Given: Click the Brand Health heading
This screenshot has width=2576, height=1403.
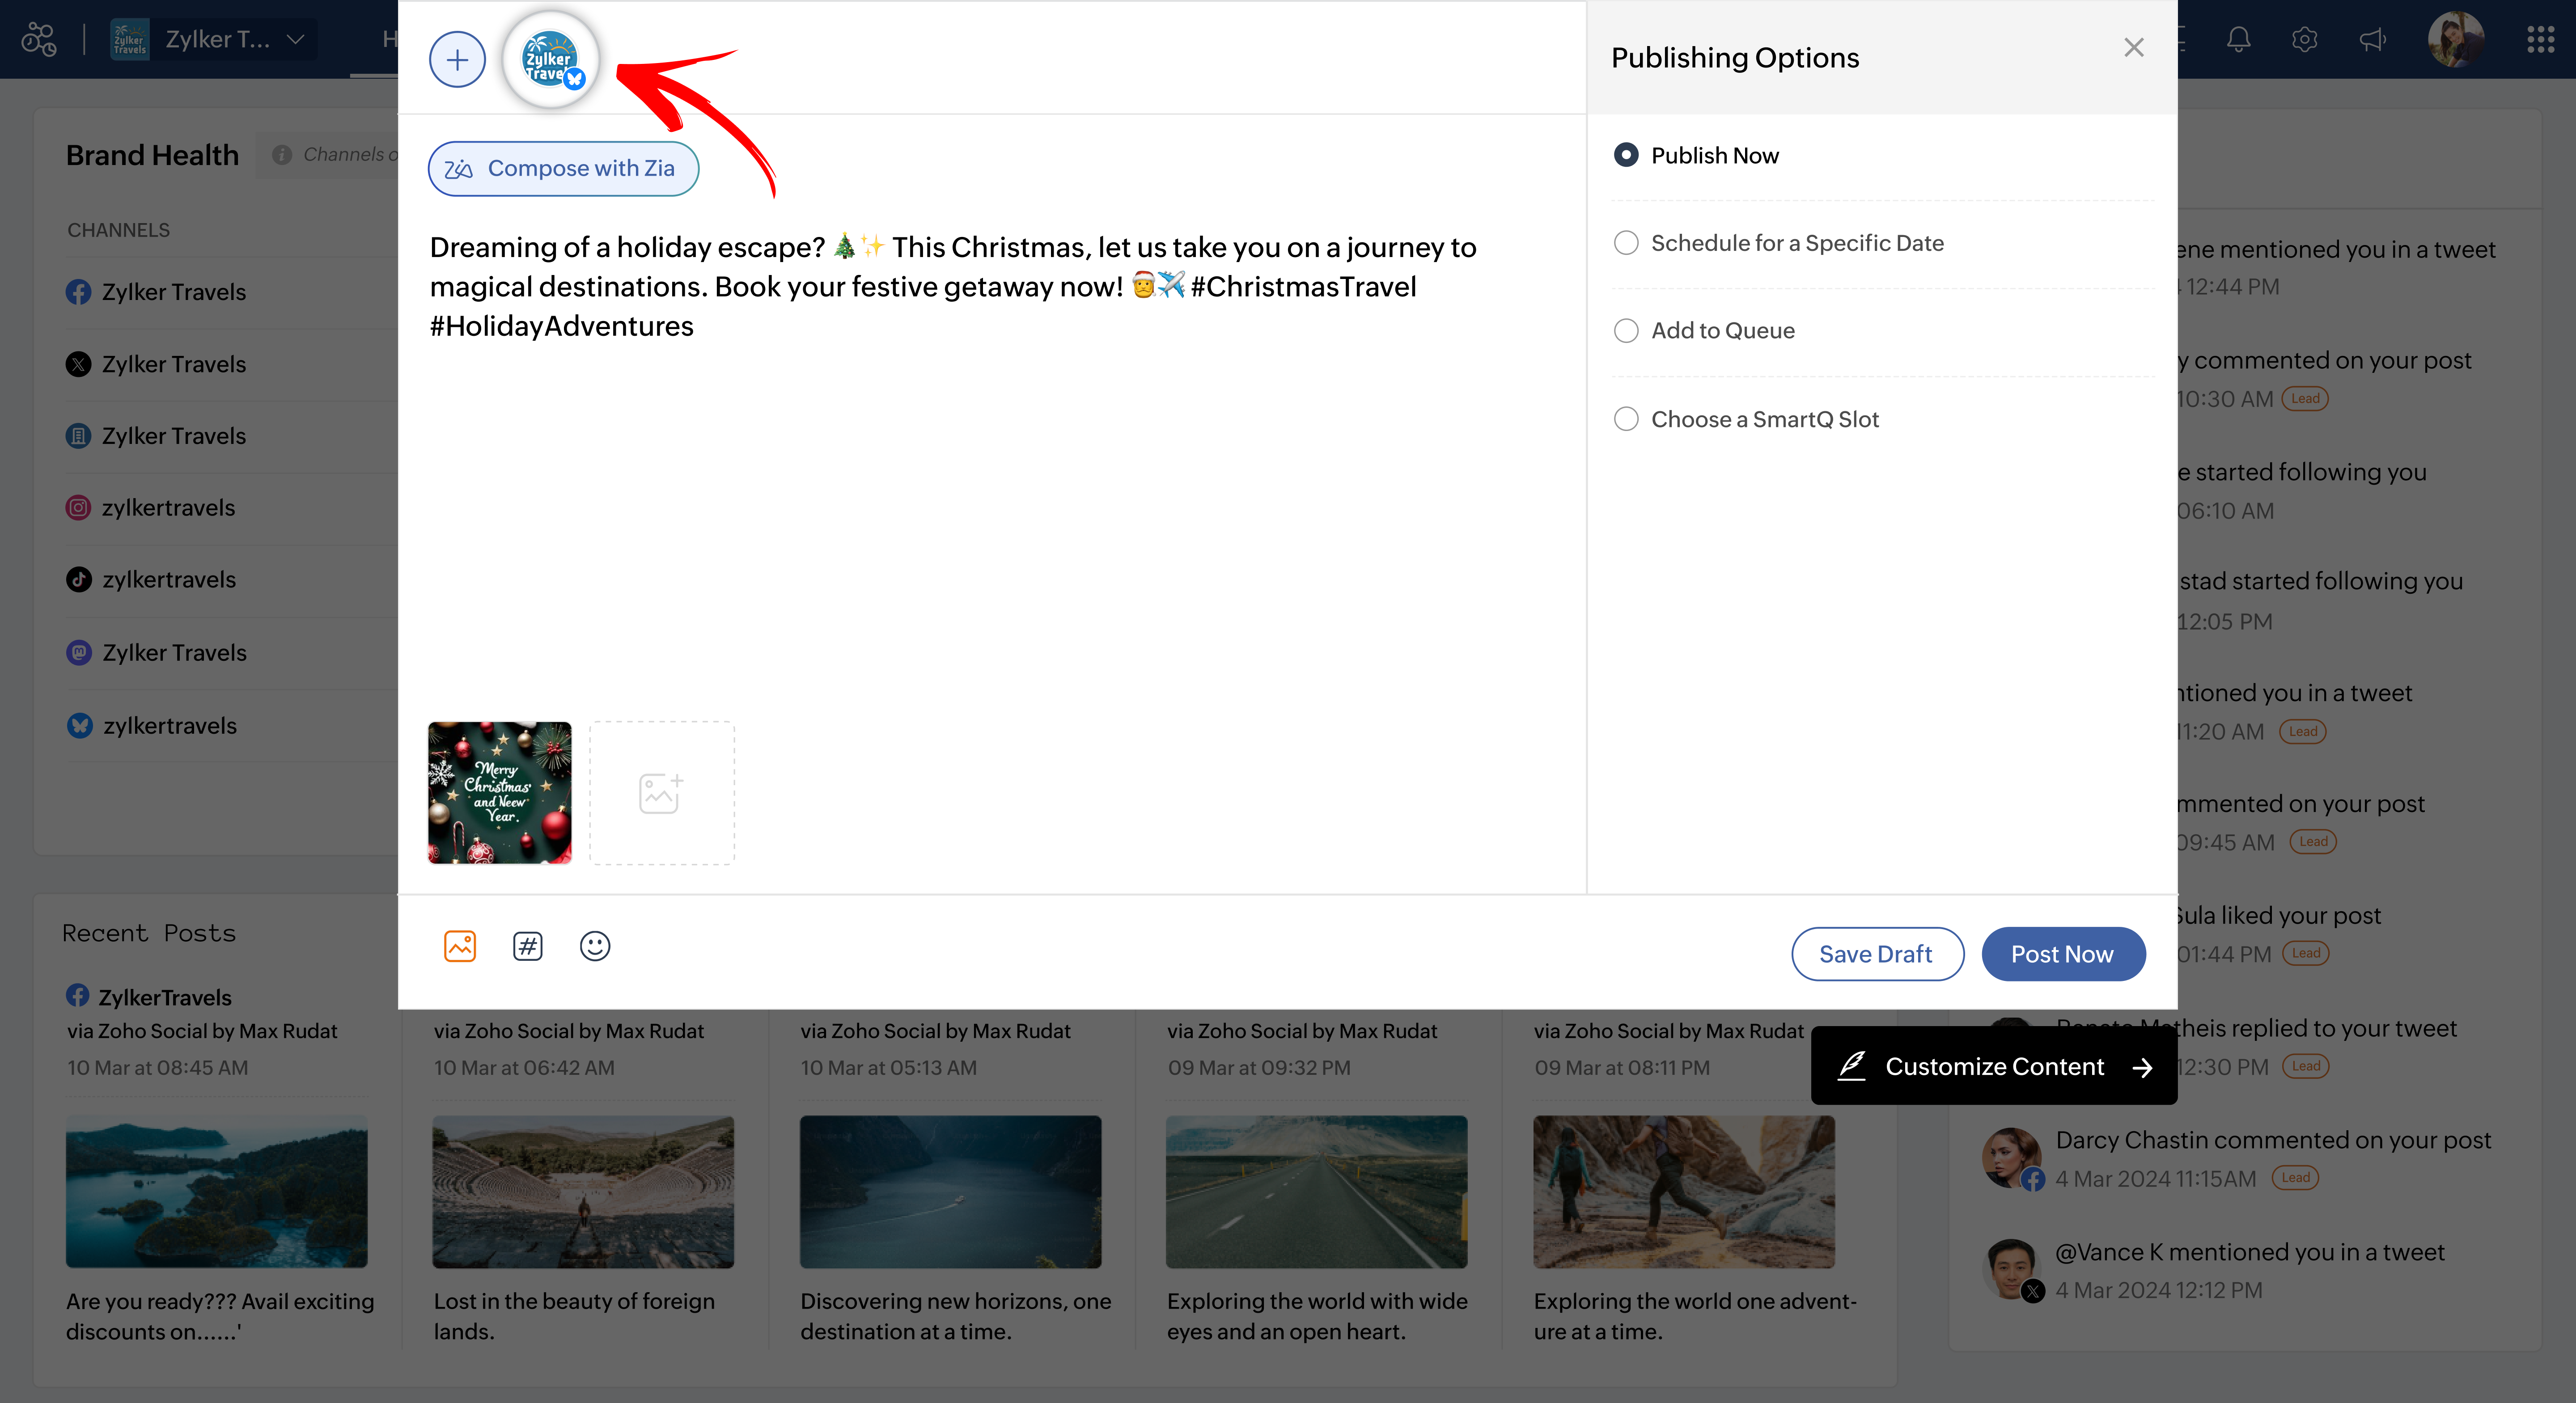Looking at the screenshot, I should coord(152,155).
